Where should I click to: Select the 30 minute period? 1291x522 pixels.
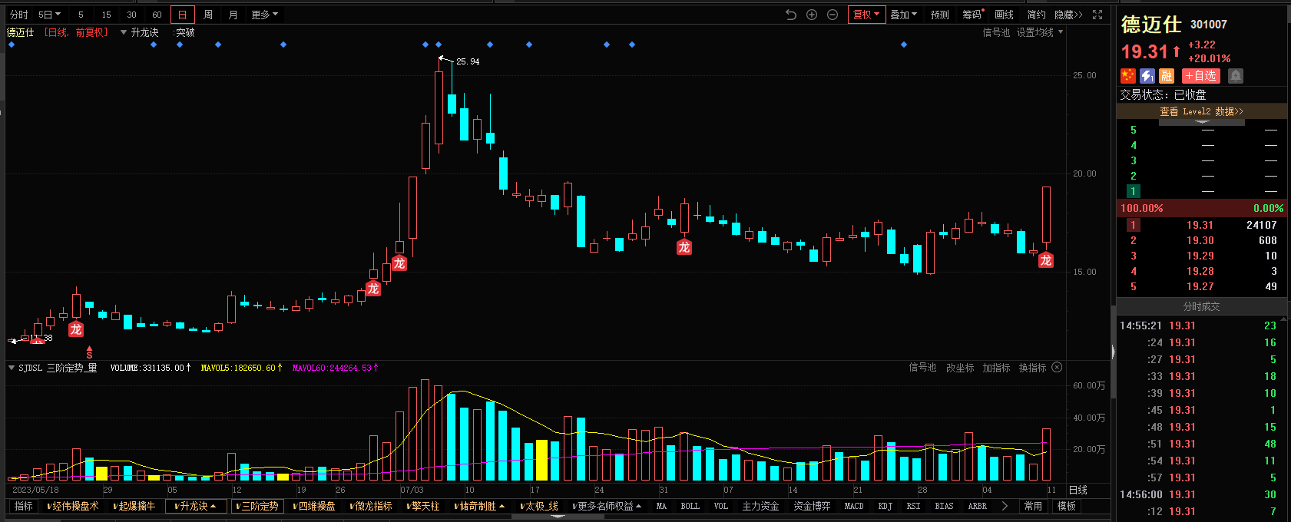[x=131, y=15]
